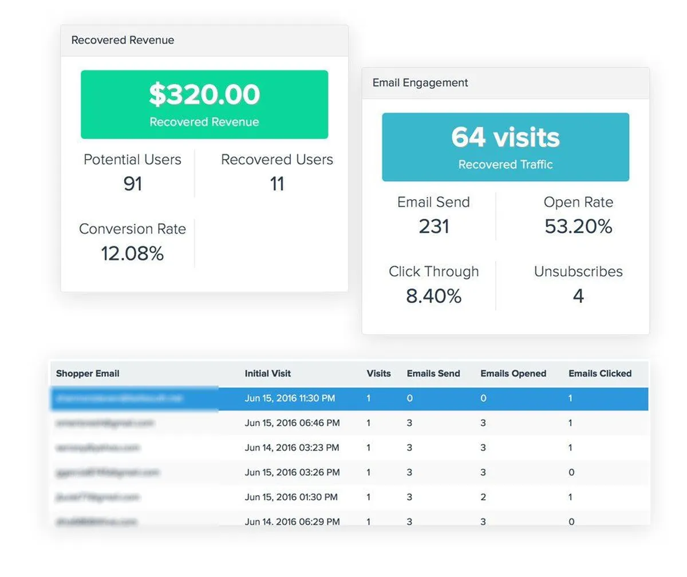Click the Conversion Rate value 12.08%
The height and width of the screenshot is (577, 687).
pyautogui.click(x=132, y=253)
